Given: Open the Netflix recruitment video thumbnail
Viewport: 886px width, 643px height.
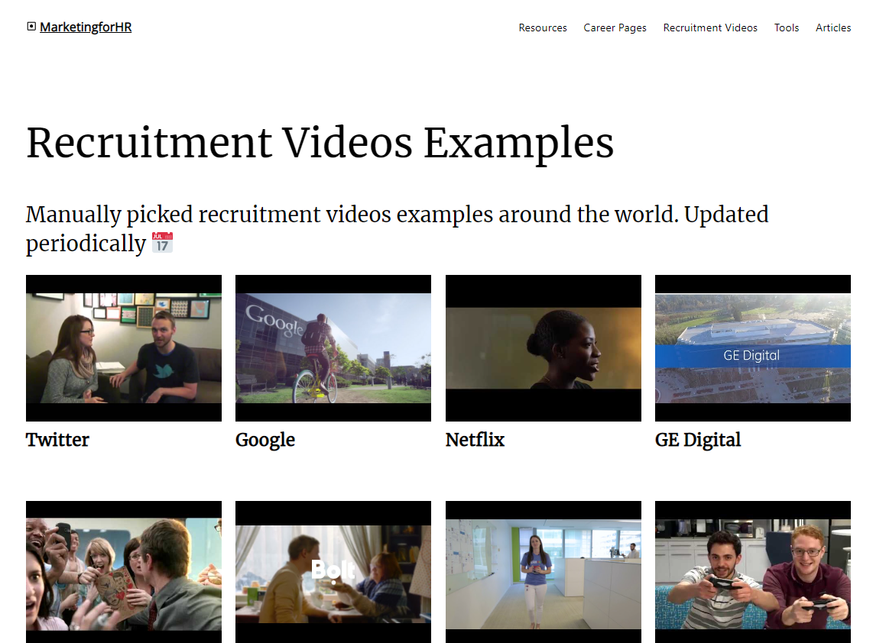Looking at the screenshot, I should [543, 347].
